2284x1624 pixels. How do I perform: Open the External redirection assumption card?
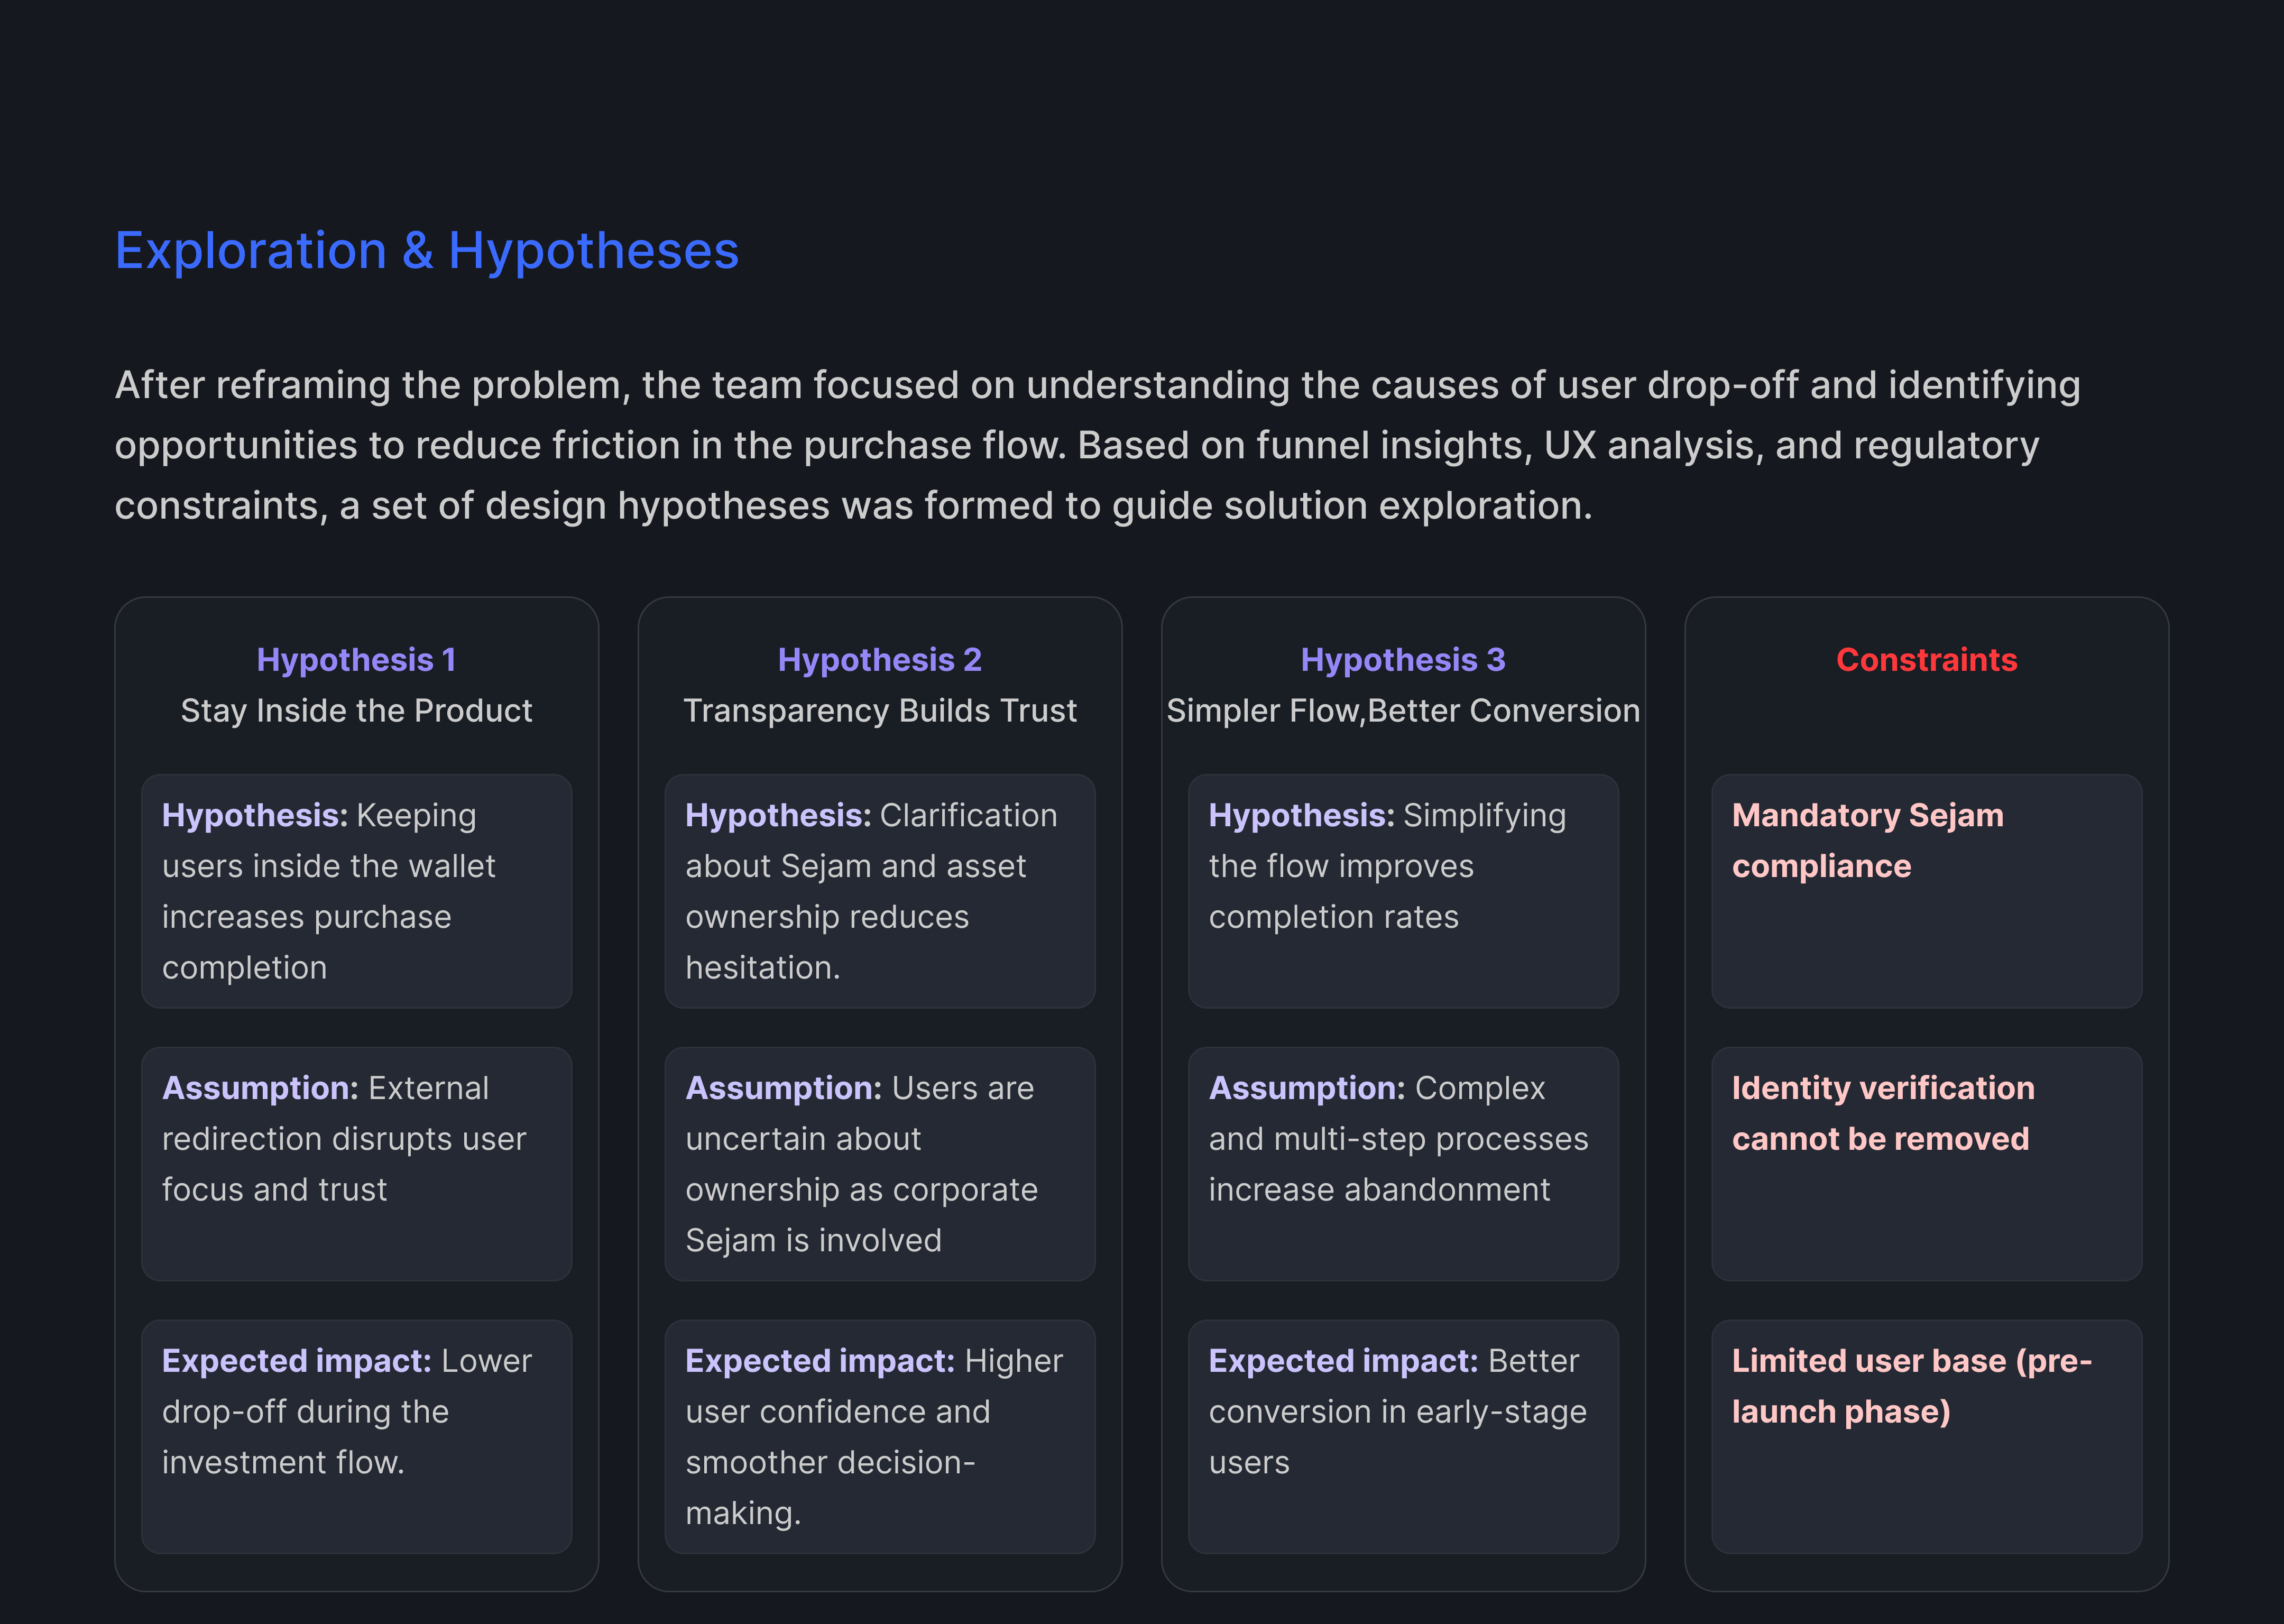click(357, 1164)
